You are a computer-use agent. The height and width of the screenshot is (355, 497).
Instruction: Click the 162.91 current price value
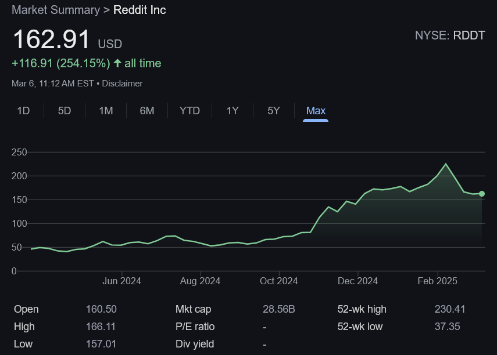pyautogui.click(x=51, y=39)
